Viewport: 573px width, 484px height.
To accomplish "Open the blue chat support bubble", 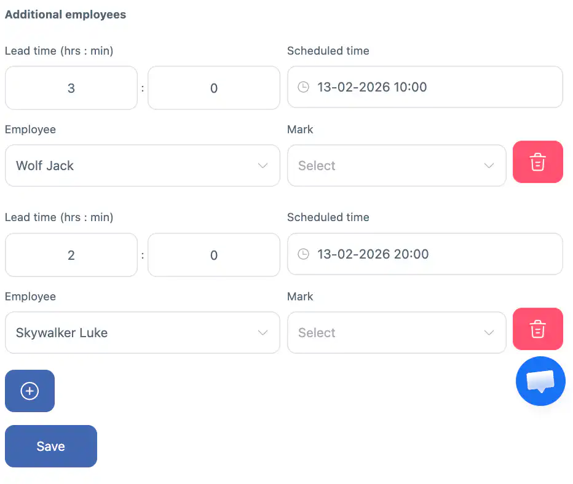I will (x=540, y=381).
